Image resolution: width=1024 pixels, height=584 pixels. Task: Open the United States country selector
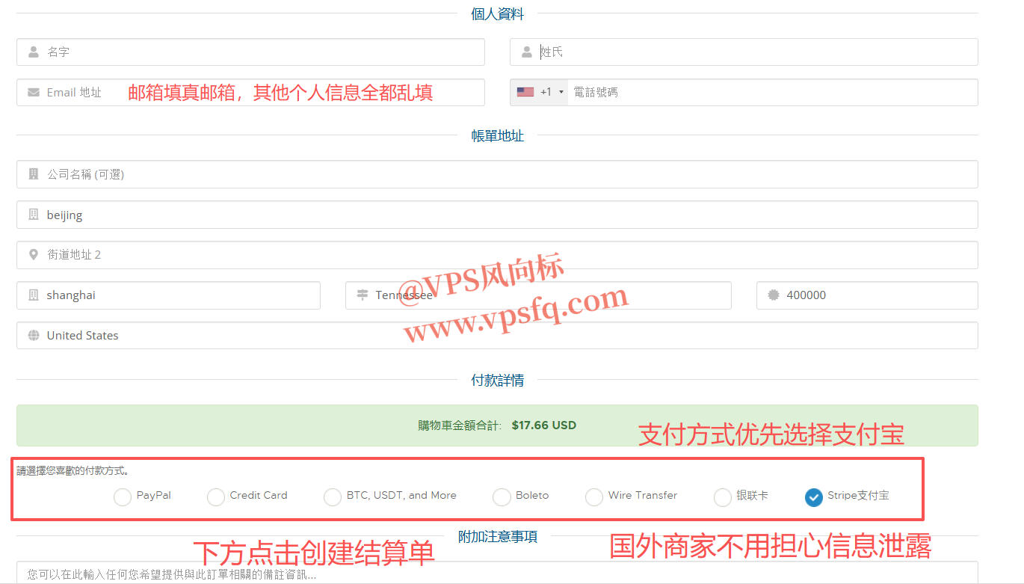pos(497,336)
